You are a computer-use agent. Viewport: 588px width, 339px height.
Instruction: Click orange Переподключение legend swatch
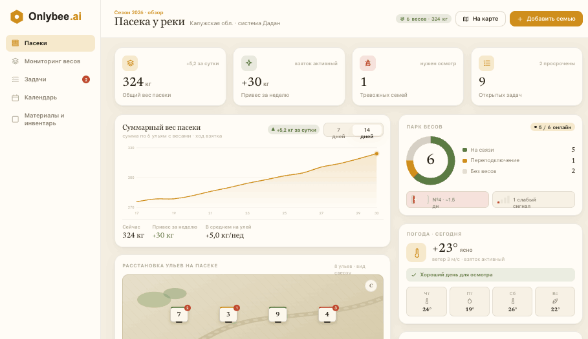coord(464,161)
